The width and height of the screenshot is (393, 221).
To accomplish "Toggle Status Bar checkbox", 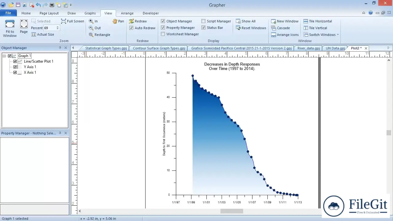I will pyautogui.click(x=204, y=28).
